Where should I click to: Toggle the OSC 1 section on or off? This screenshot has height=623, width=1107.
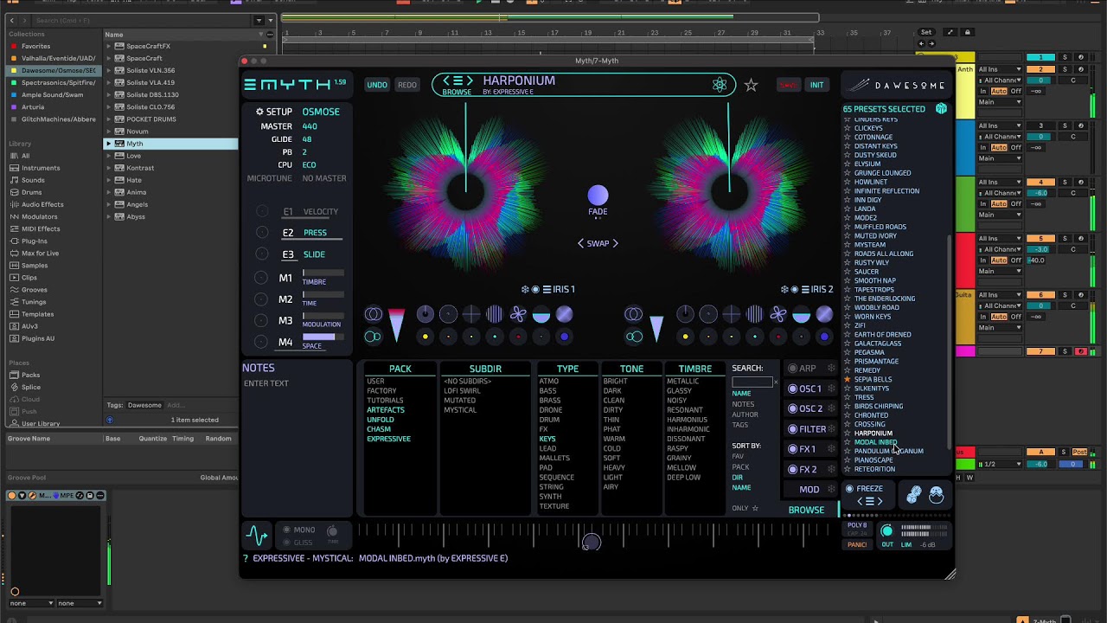[792, 389]
